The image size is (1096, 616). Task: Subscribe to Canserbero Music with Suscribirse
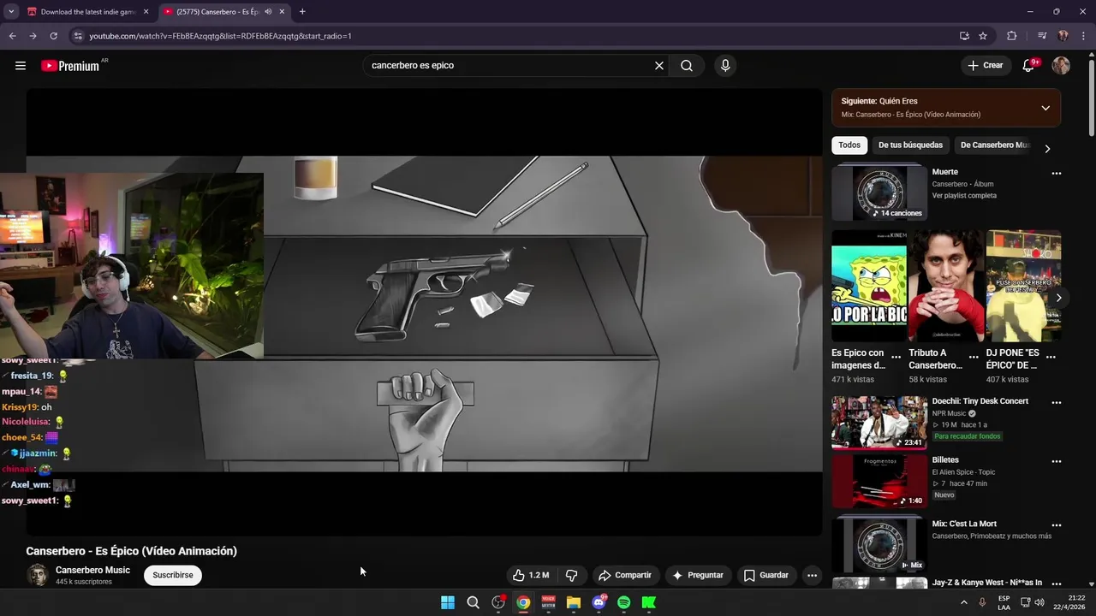click(x=173, y=575)
